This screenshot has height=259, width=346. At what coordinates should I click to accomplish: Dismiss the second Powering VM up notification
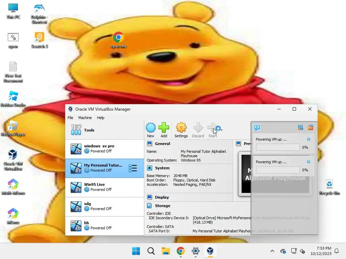pyautogui.click(x=308, y=162)
